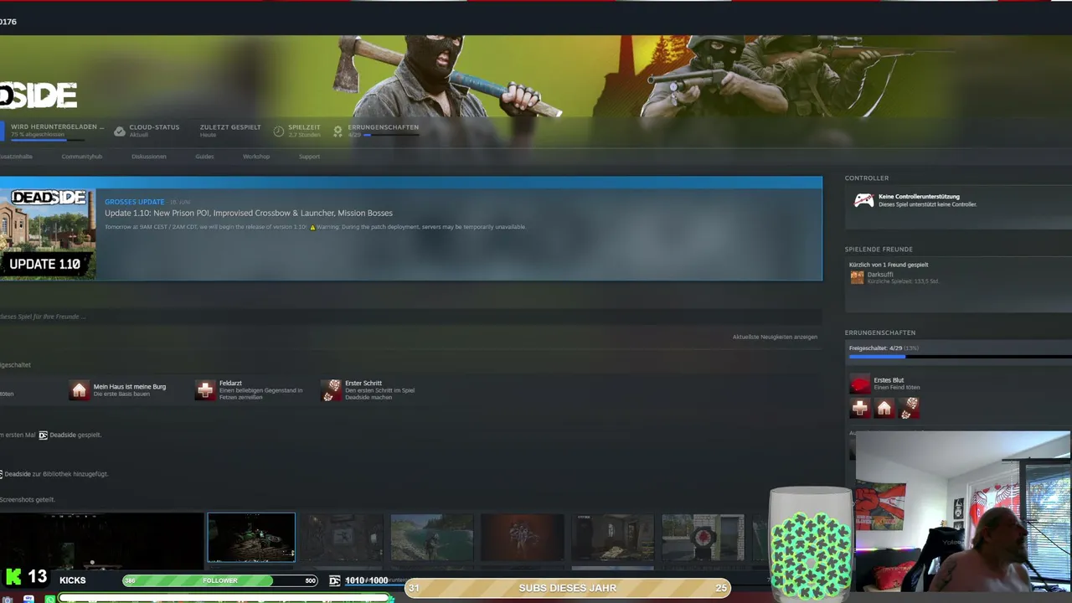This screenshot has height=603, width=1072.
Task: Click the Freigeschaltet 4/29 progress bar
Action: [960, 357]
